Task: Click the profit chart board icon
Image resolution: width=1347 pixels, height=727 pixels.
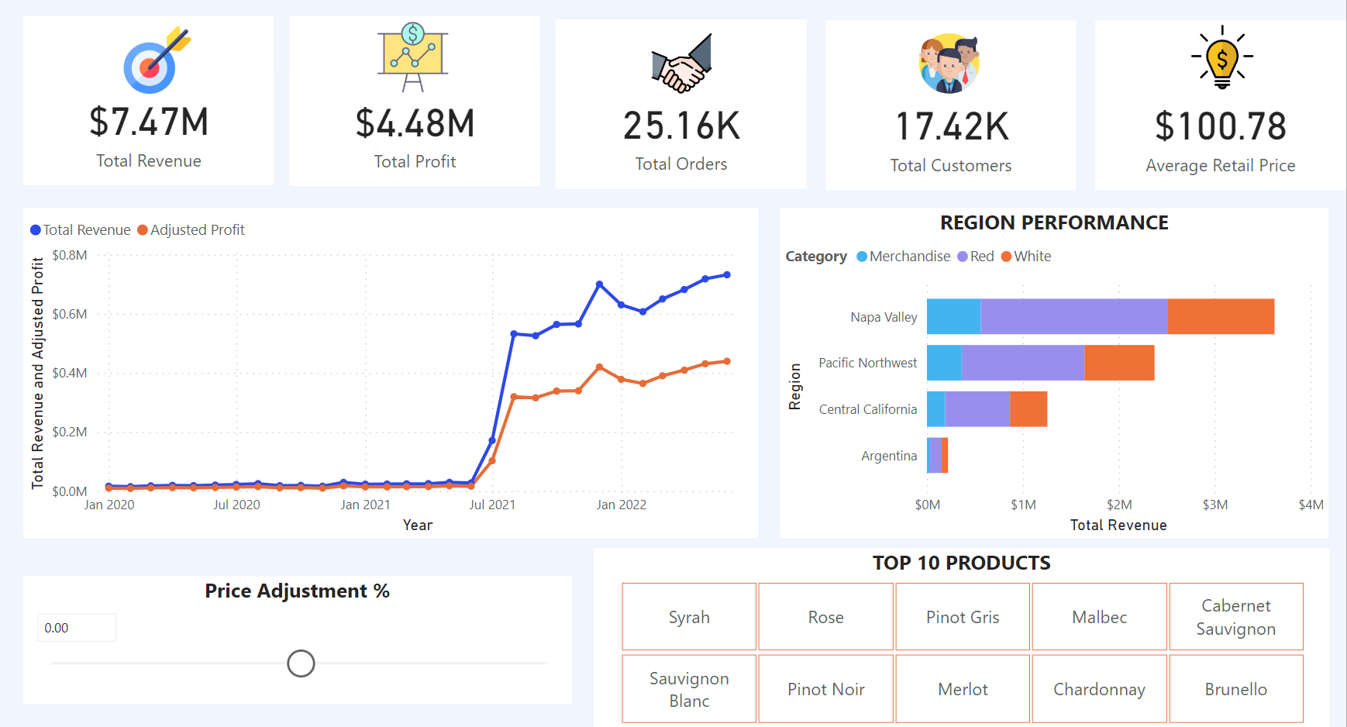Action: click(x=412, y=57)
